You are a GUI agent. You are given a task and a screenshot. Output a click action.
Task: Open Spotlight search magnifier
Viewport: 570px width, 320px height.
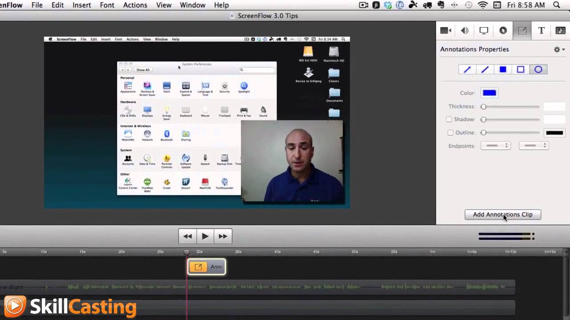(x=557, y=5)
